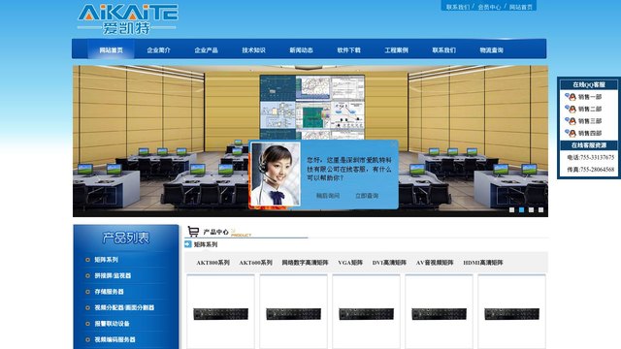Select HDMI高清矩阵 product tab
The image size is (621, 349).
483,263
